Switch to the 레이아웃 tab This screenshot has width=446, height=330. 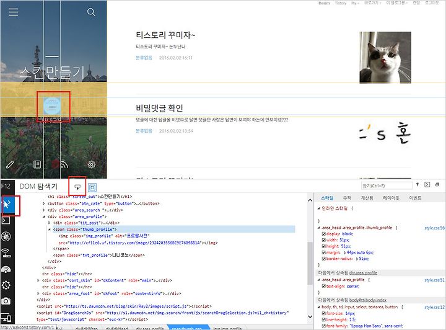tap(391, 198)
